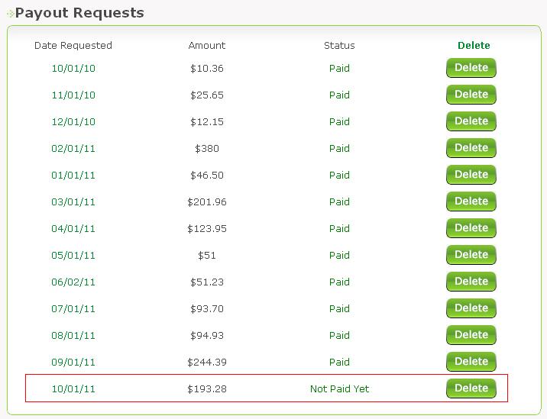The height and width of the screenshot is (419, 547).
Task: Click the Delete column header
Action: [x=474, y=46]
